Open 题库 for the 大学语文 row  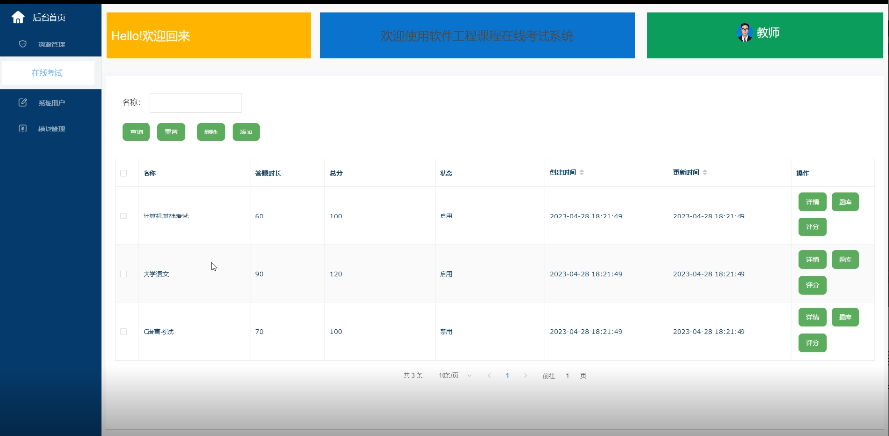845,259
